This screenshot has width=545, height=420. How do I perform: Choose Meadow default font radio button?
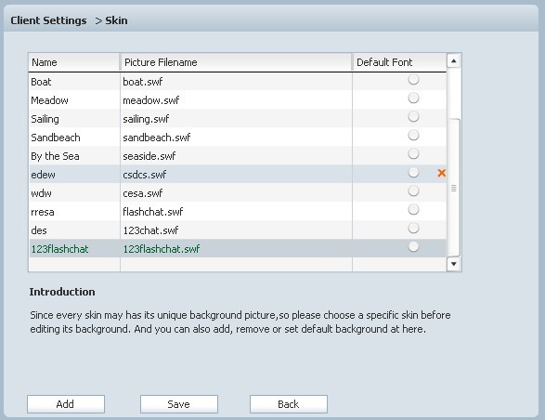[x=413, y=98]
